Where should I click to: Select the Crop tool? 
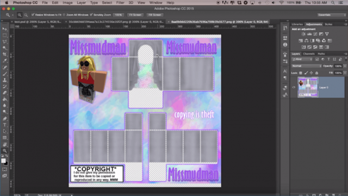[5, 54]
